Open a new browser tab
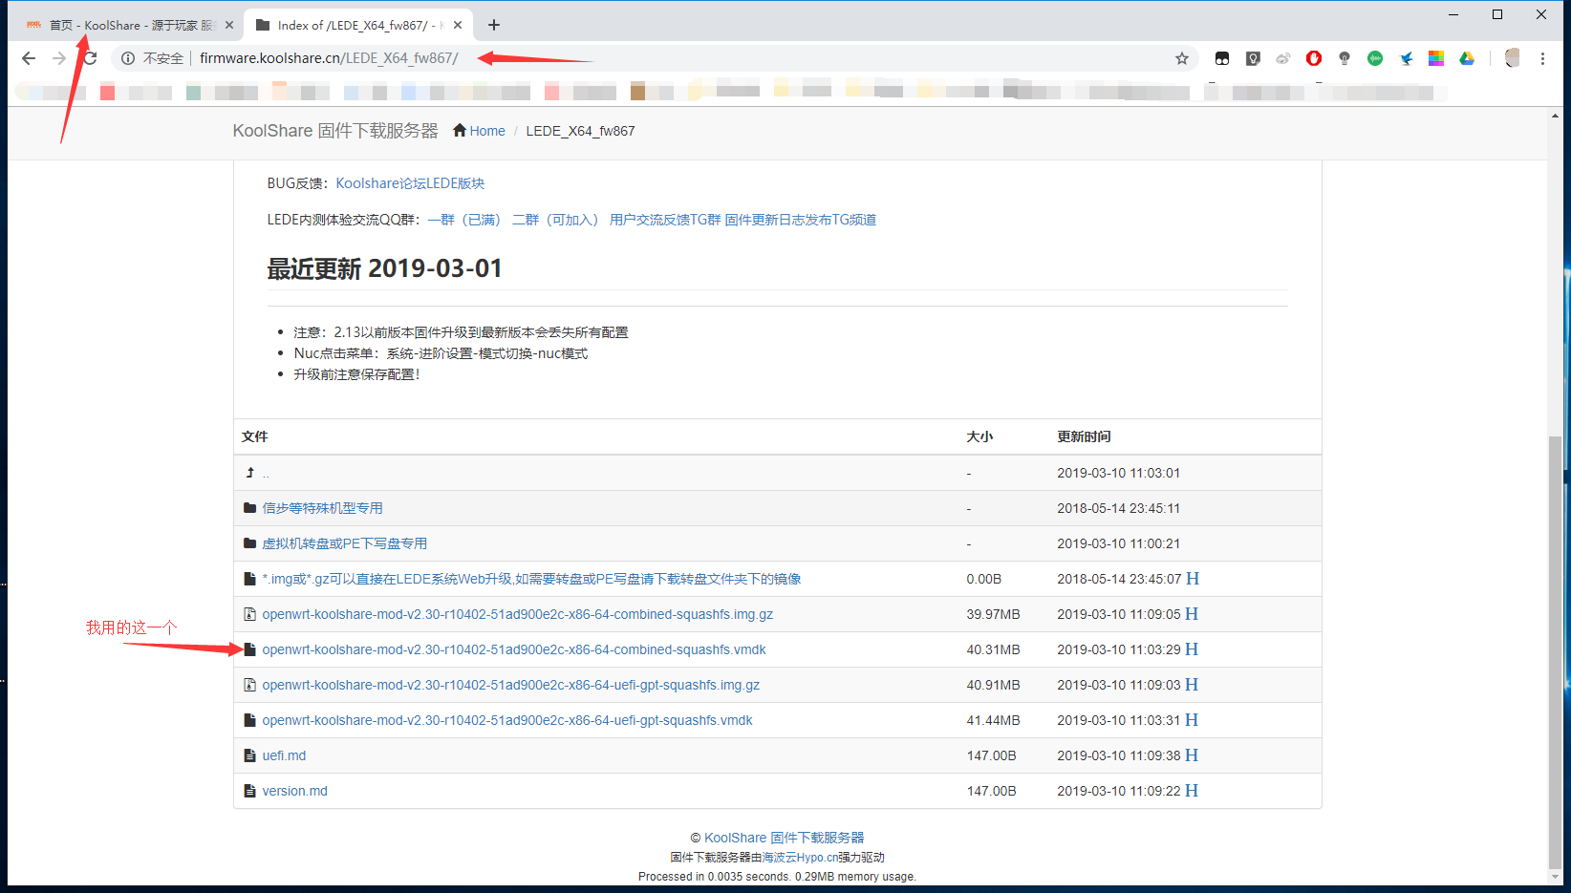1571x893 pixels. pos(493,25)
